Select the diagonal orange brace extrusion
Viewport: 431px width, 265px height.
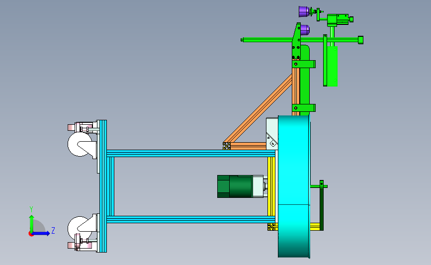pos(258,108)
